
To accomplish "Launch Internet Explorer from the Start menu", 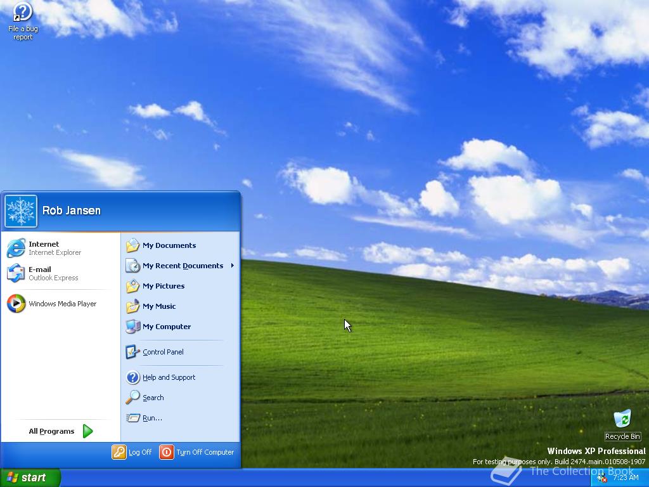I will pyautogui.click(x=60, y=248).
